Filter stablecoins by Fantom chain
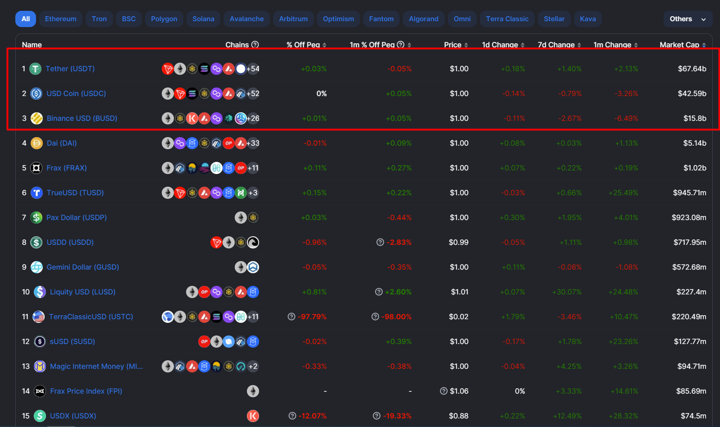The width and height of the screenshot is (720, 427). 381,19
